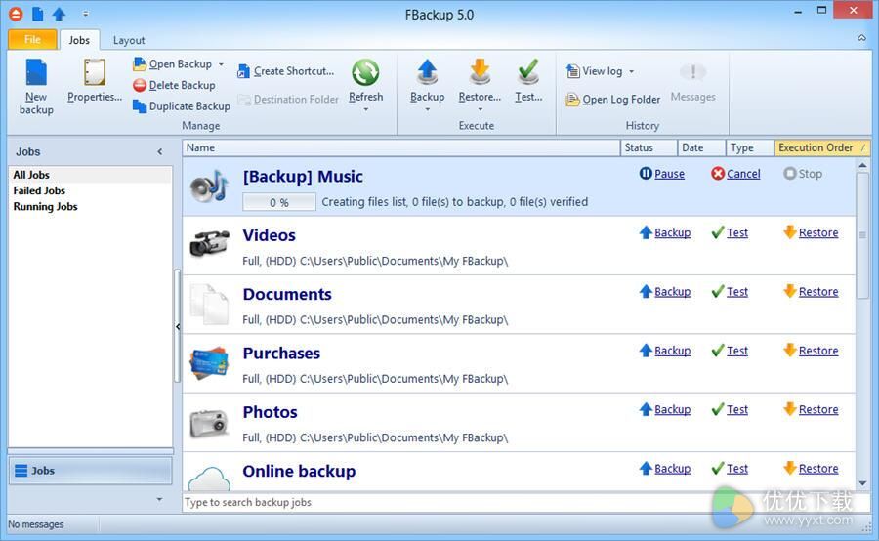Expand the Backup dropdown arrow in the Execute group
The width and height of the screenshot is (879, 541).
point(427,110)
